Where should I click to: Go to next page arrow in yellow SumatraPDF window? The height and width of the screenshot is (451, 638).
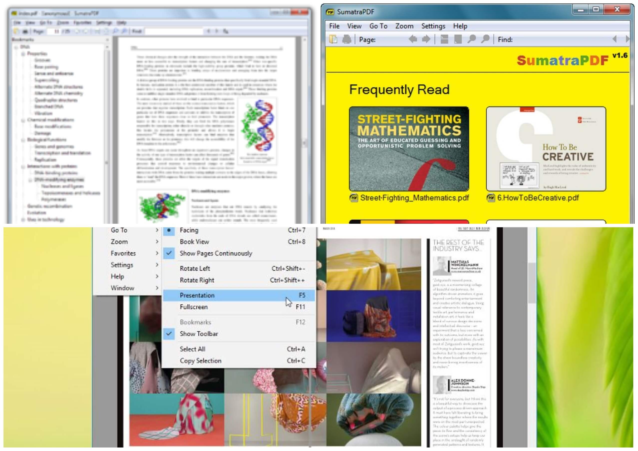(x=426, y=39)
